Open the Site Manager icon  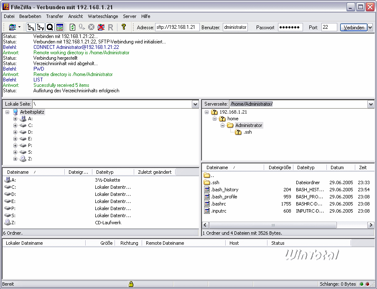click(12, 27)
